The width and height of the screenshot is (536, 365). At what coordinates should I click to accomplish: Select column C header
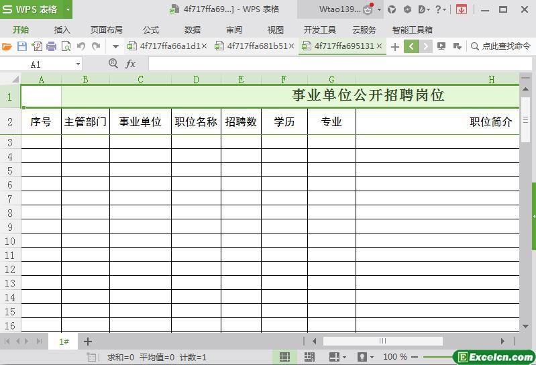coord(140,80)
